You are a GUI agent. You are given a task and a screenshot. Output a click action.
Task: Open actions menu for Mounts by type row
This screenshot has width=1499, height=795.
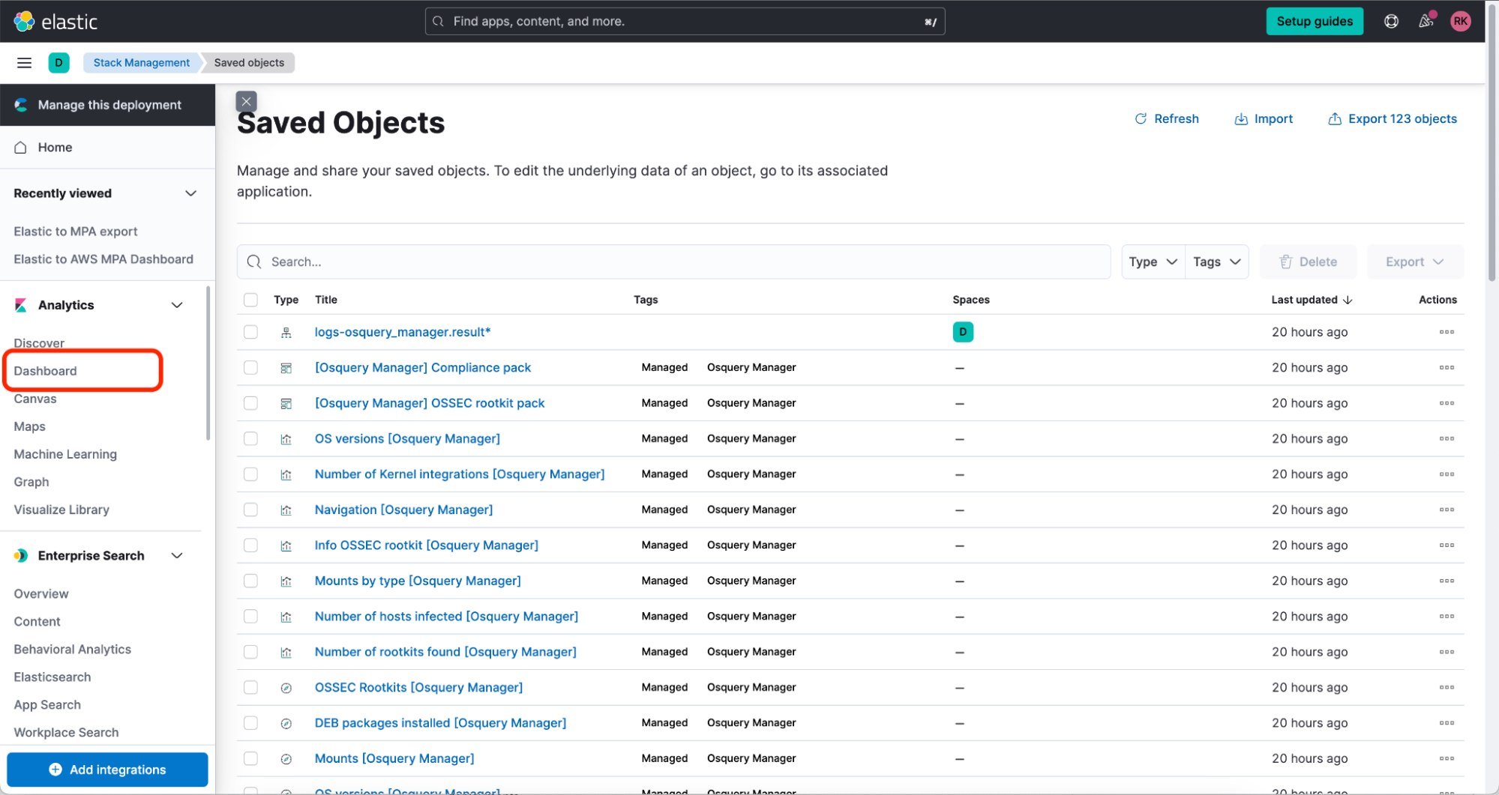pos(1447,581)
